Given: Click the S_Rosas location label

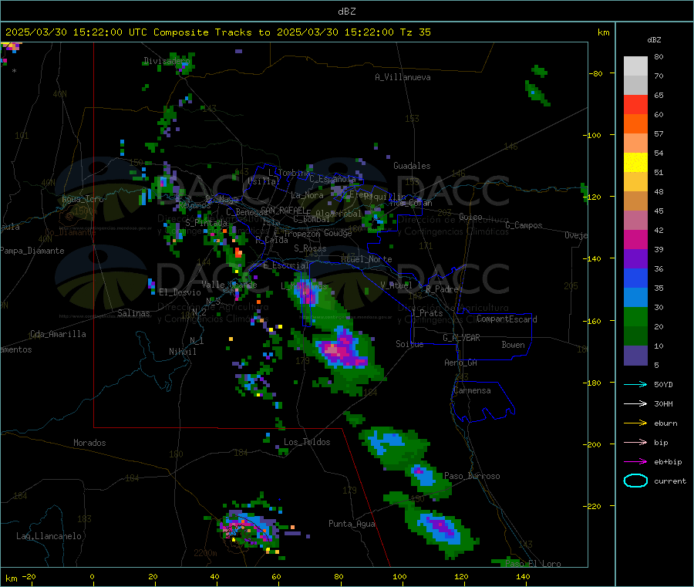Looking at the screenshot, I should pyautogui.click(x=310, y=249).
